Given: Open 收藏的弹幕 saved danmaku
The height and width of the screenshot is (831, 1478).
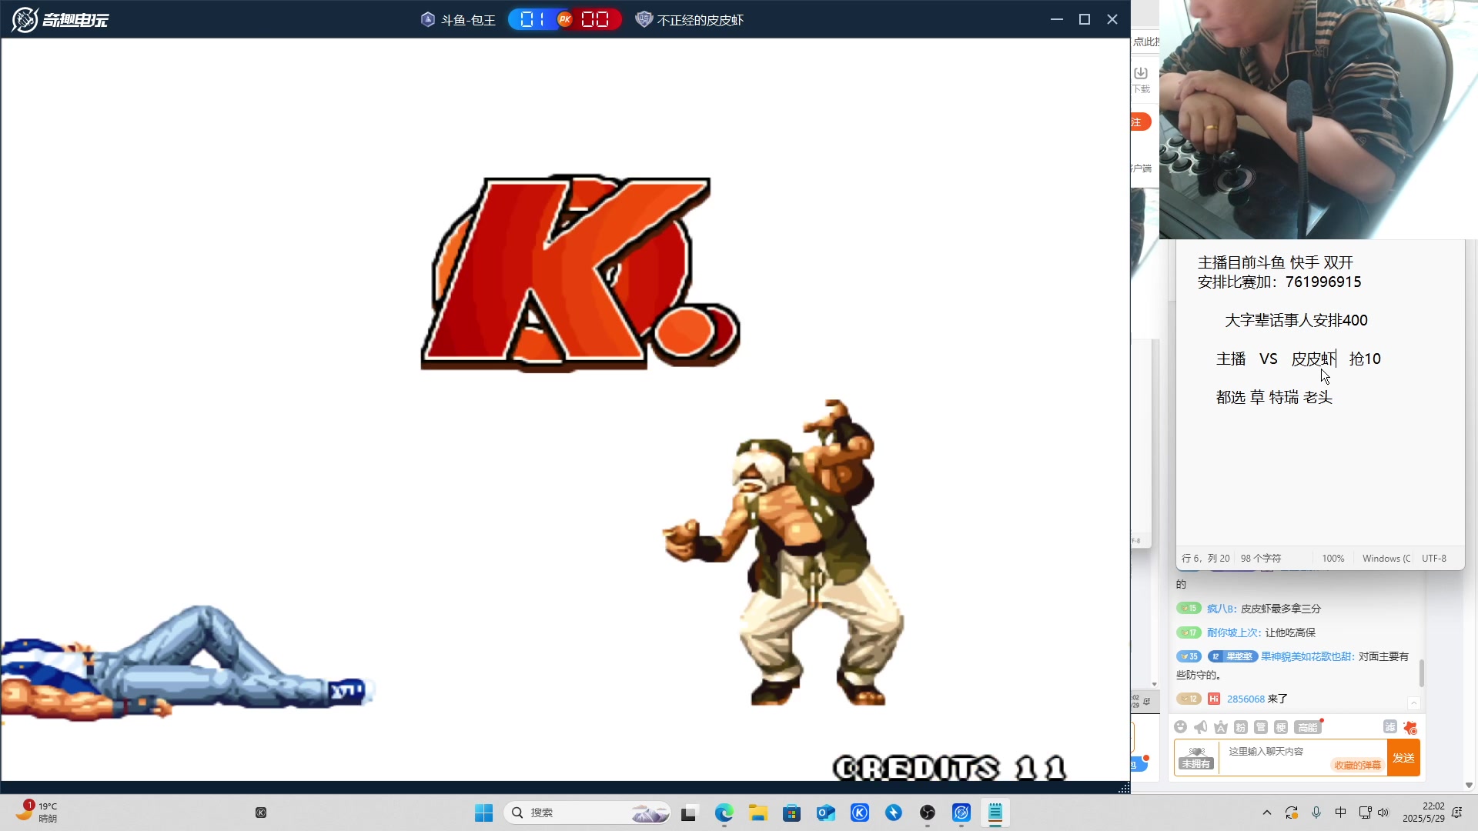Looking at the screenshot, I should tap(1357, 765).
